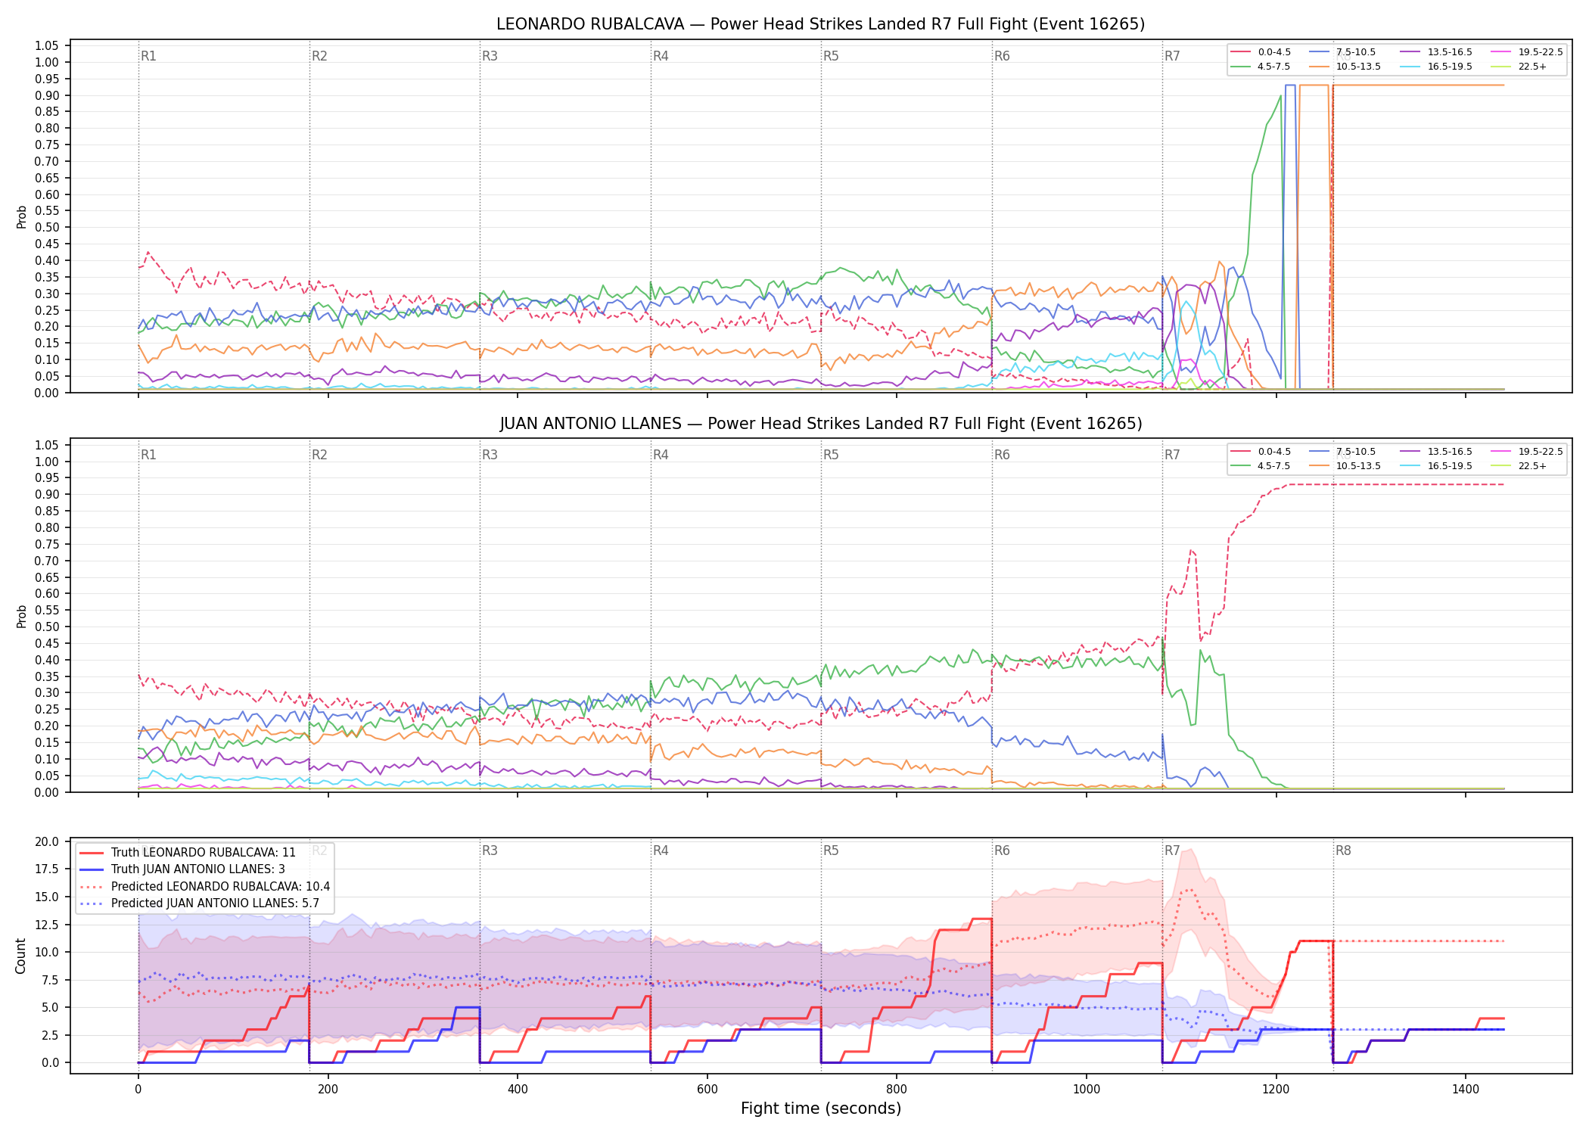The height and width of the screenshot is (1135, 1589).
Task: Click the '20.0' tick on the Count axis
Action: [47, 842]
